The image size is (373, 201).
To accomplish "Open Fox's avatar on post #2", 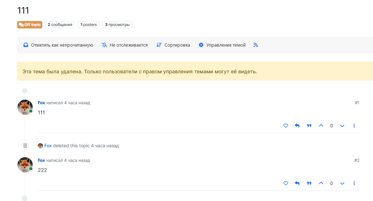I will [25, 165].
